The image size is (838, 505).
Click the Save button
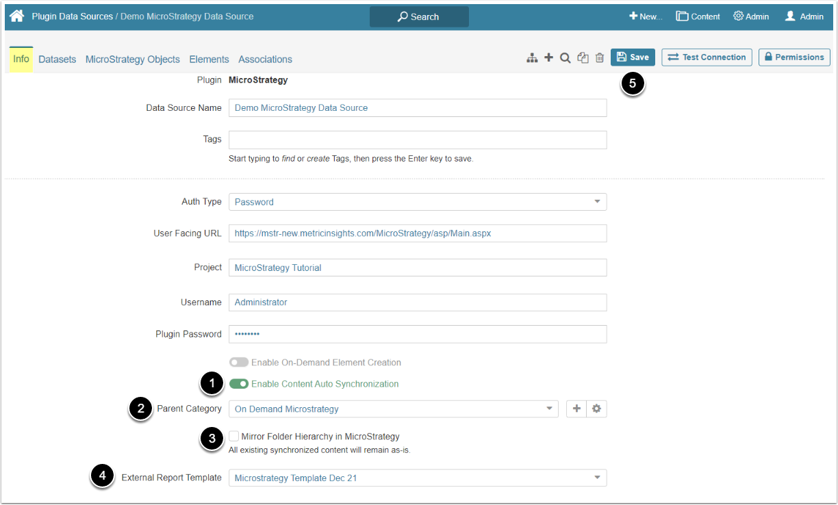pos(633,57)
